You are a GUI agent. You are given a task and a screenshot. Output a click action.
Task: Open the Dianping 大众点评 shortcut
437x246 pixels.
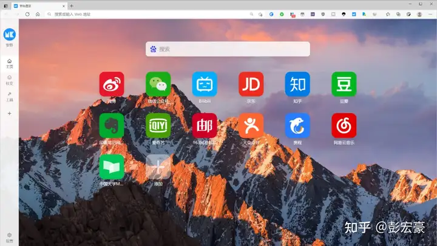coord(251,125)
